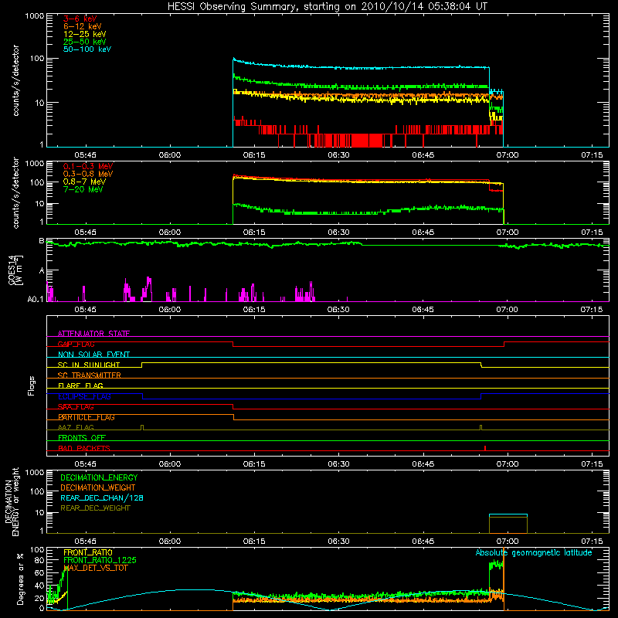Click the BAD_PACKETS flag label
This screenshot has height=618, width=618.
(x=84, y=448)
